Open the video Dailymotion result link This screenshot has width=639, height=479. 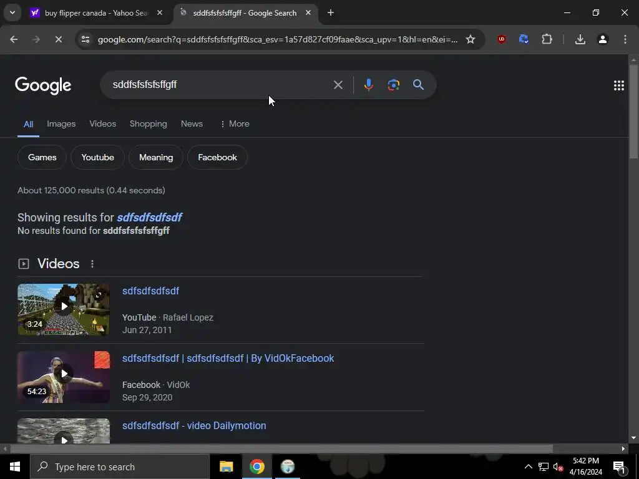tap(194, 425)
